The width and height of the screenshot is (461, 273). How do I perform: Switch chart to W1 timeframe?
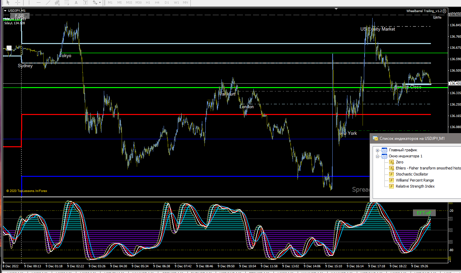click(176, 2)
